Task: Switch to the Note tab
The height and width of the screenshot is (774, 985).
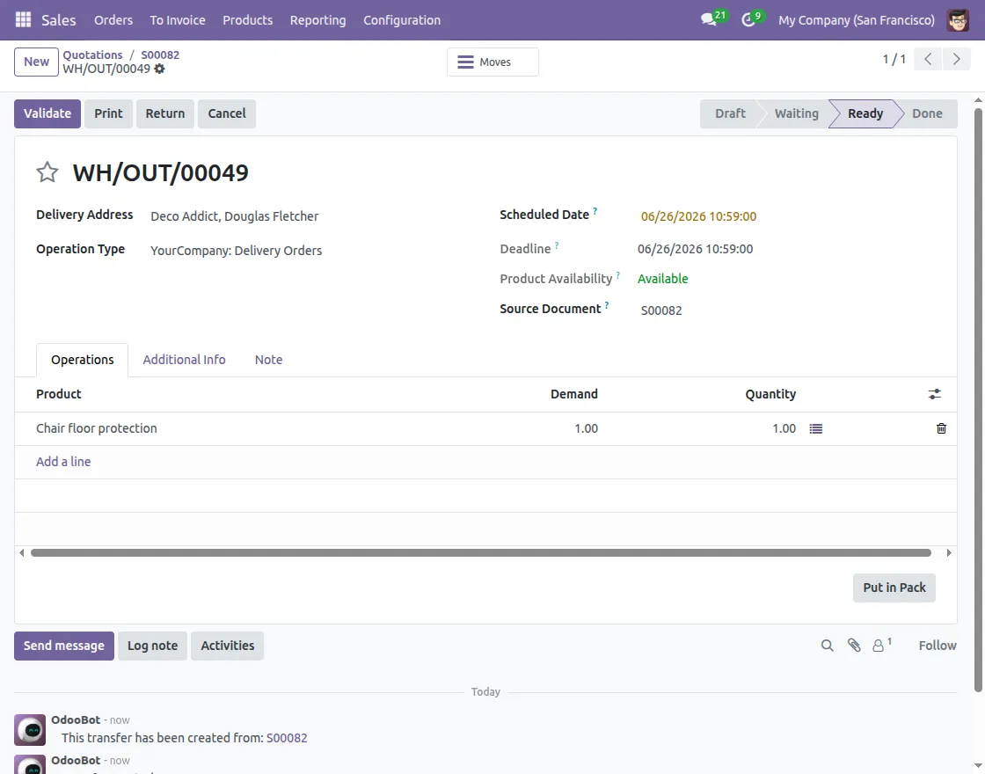Action: point(268,360)
